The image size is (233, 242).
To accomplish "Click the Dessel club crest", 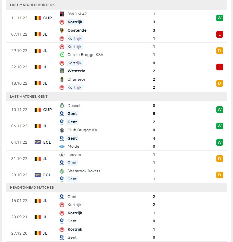I will [62, 106].
